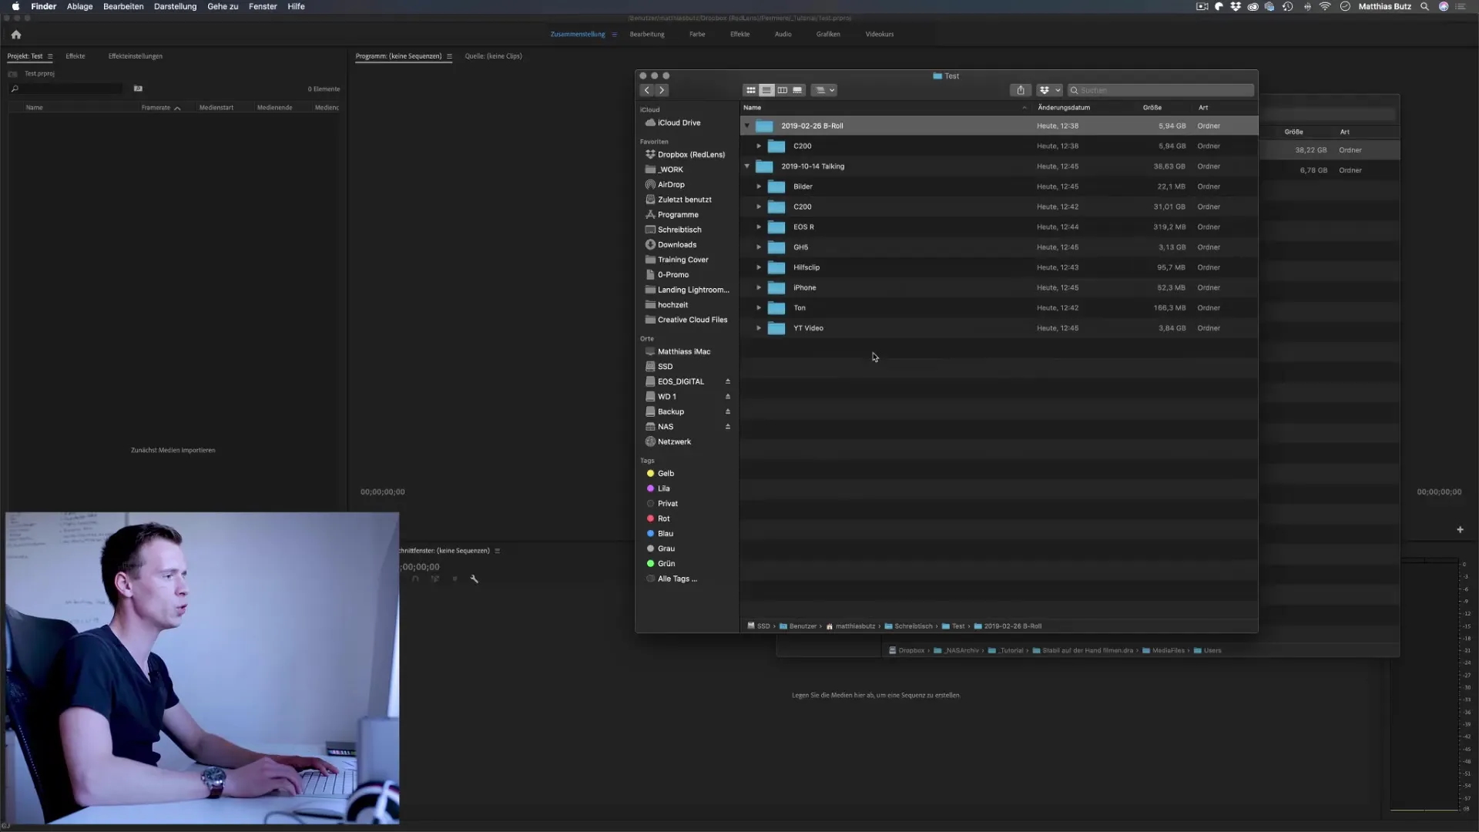The height and width of the screenshot is (832, 1479).
Task: Eject the EOS_DIGITAL volume
Action: [x=727, y=381]
